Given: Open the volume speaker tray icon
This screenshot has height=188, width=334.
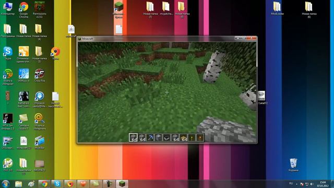Looking at the screenshot, I should point(312,184).
